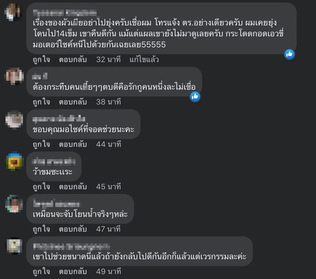Open the avatar beside the 44 นาที comment

click(x=14, y=119)
